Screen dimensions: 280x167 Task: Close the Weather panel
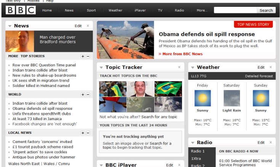pyautogui.click(x=271, y=67)
